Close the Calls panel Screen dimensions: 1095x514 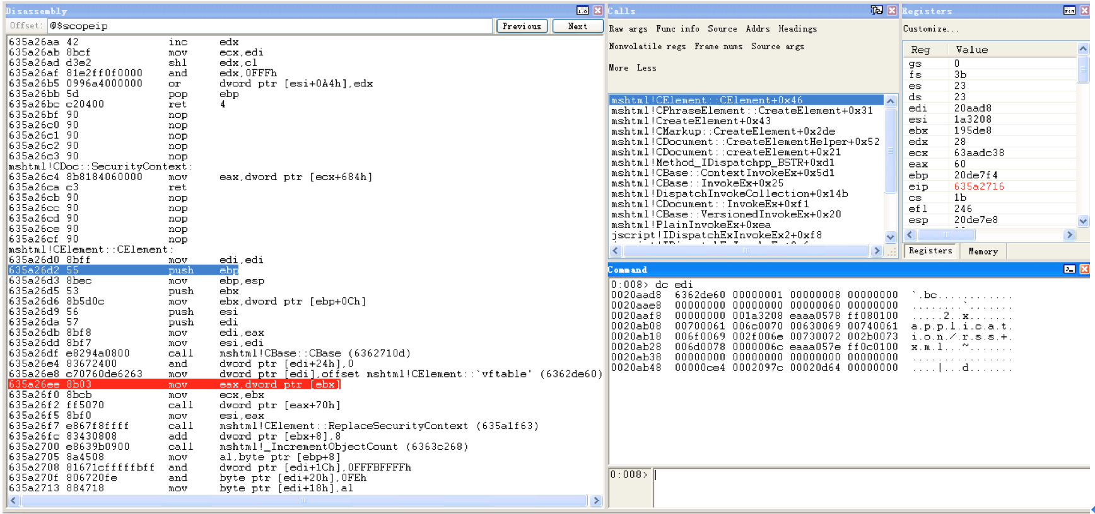892,10
